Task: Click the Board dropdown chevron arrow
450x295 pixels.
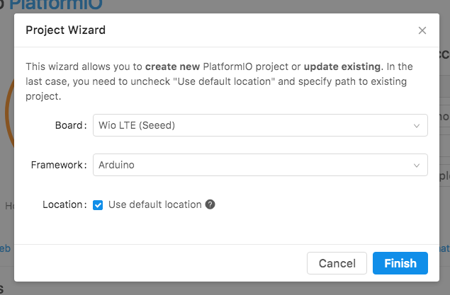Action: pyautogui.click(x=417, y=126)
